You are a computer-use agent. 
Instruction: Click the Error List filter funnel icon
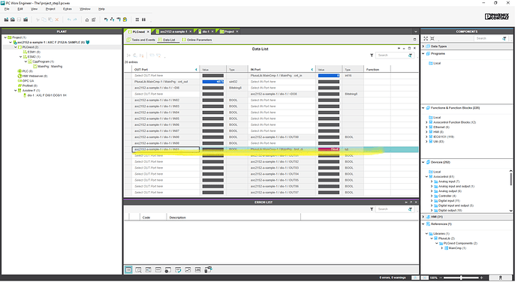pos(372,209)
